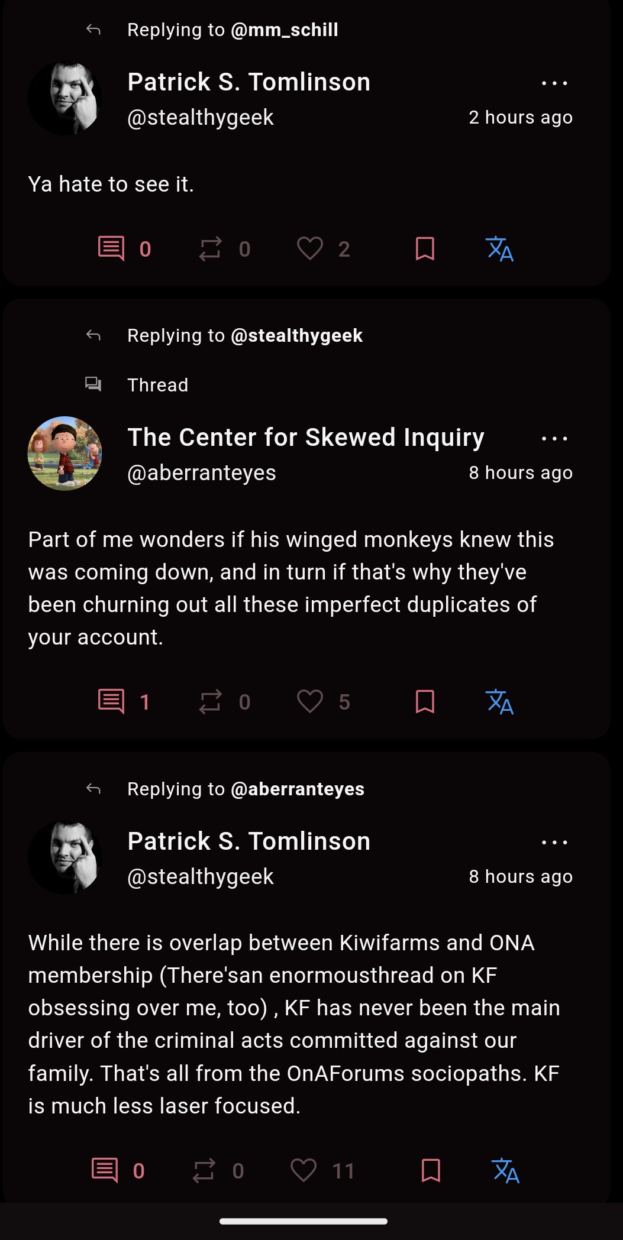Bookmark the 'Ya hate to see it' post
The height and width of the screenshot is (1240, 623).
[425, 249]
